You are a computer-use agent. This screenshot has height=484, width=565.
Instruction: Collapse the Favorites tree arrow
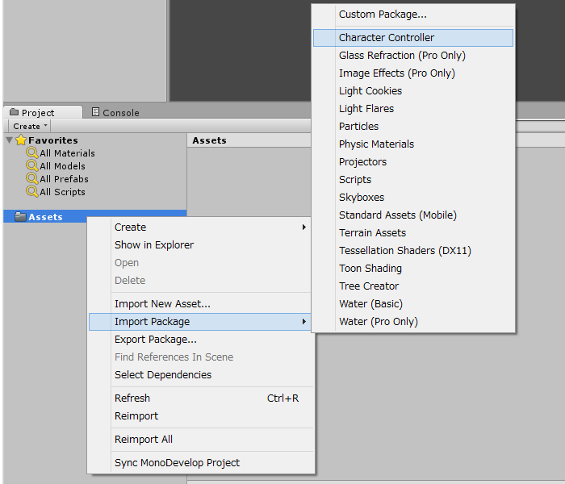point(10,140)
